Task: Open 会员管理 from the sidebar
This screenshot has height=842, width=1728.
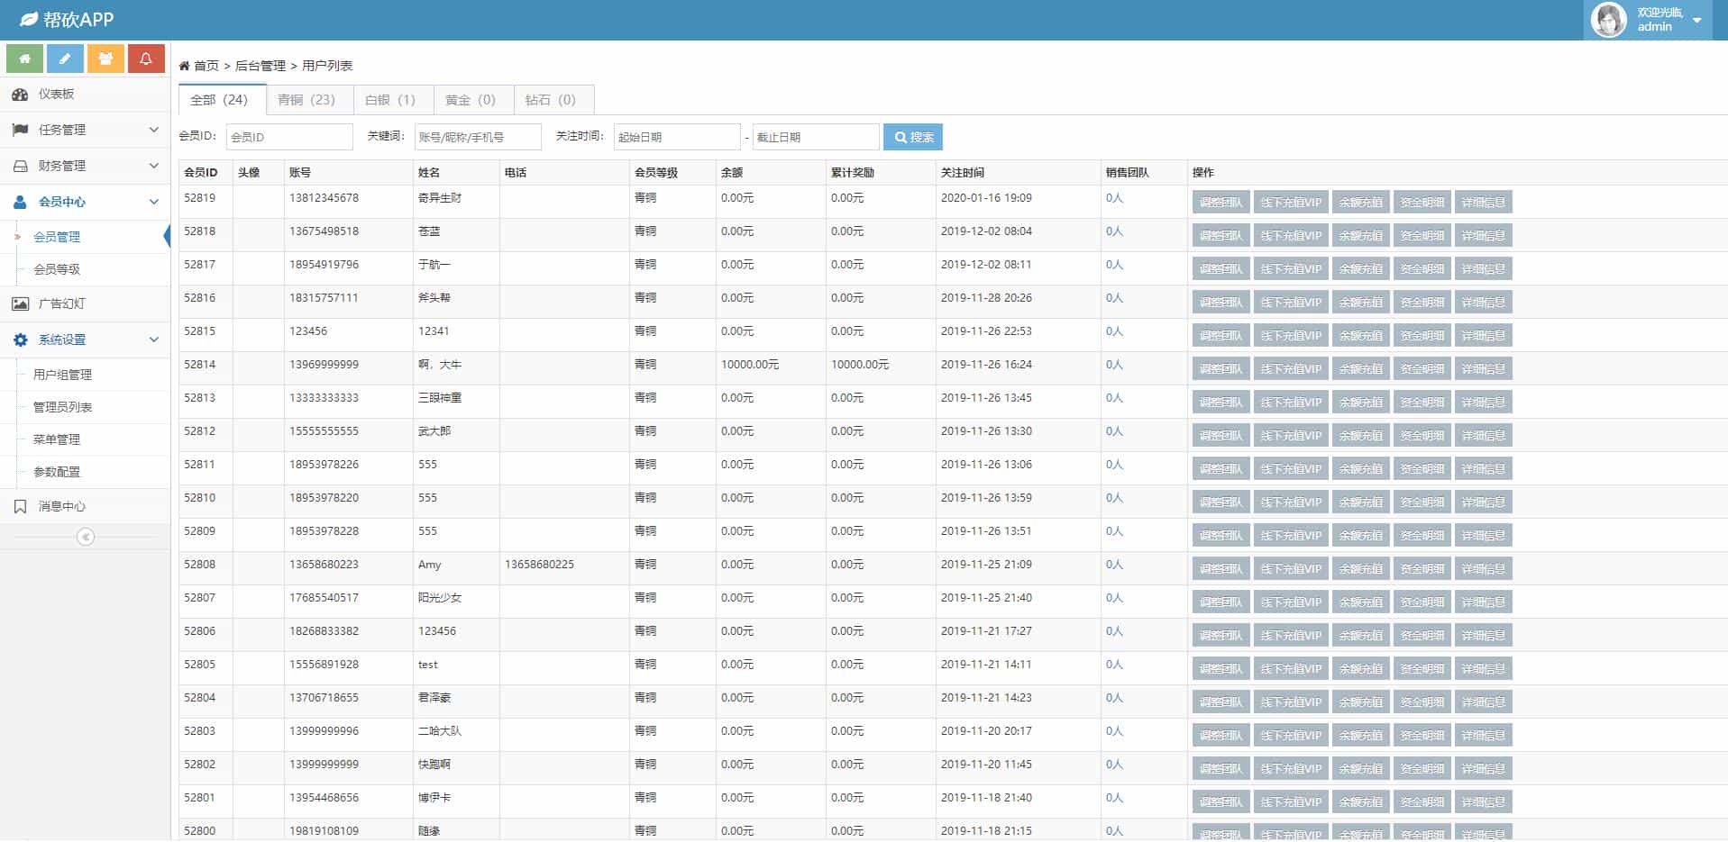Action: coord(58,237)
